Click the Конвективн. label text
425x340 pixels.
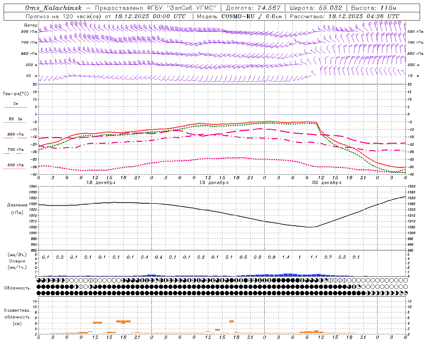(17, 310)
